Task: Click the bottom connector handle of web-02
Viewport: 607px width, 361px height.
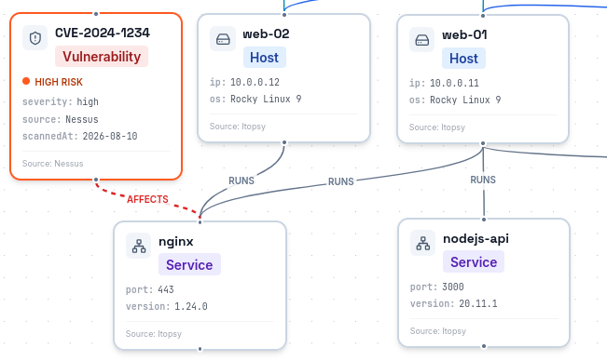Action: 284,142
